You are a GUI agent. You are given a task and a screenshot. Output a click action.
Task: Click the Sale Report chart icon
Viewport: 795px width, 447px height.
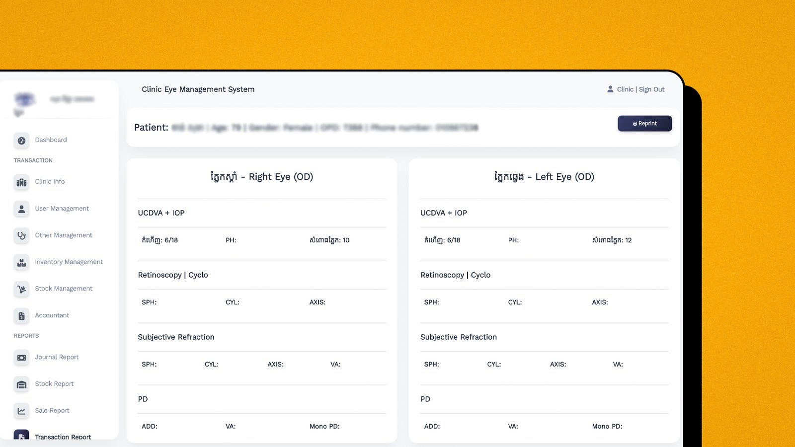tap(21, 411)
